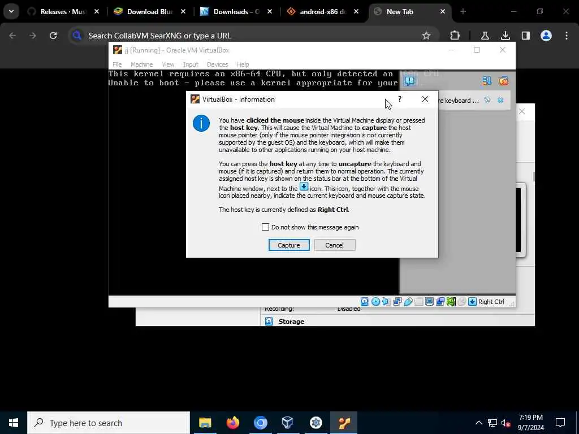579x434 pixels.
Task: Switch to the 'Download Blu' browser tab
Action: 149,12
